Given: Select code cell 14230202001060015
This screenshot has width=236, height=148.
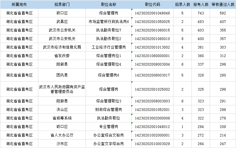Looking at the screenshot, I should (152, 30).
